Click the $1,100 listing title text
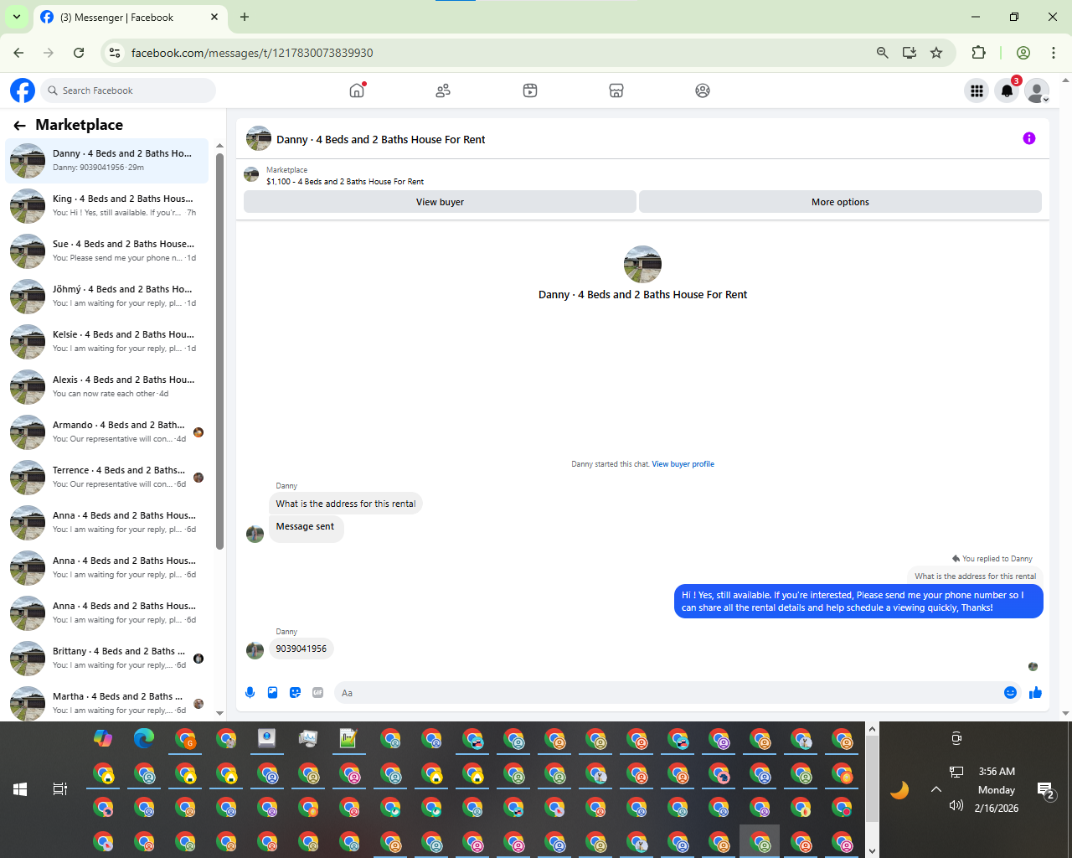1072x858 pixels. click(x=345, y=182)
